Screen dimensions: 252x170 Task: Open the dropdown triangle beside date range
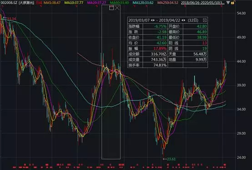(x=228, y=3)
